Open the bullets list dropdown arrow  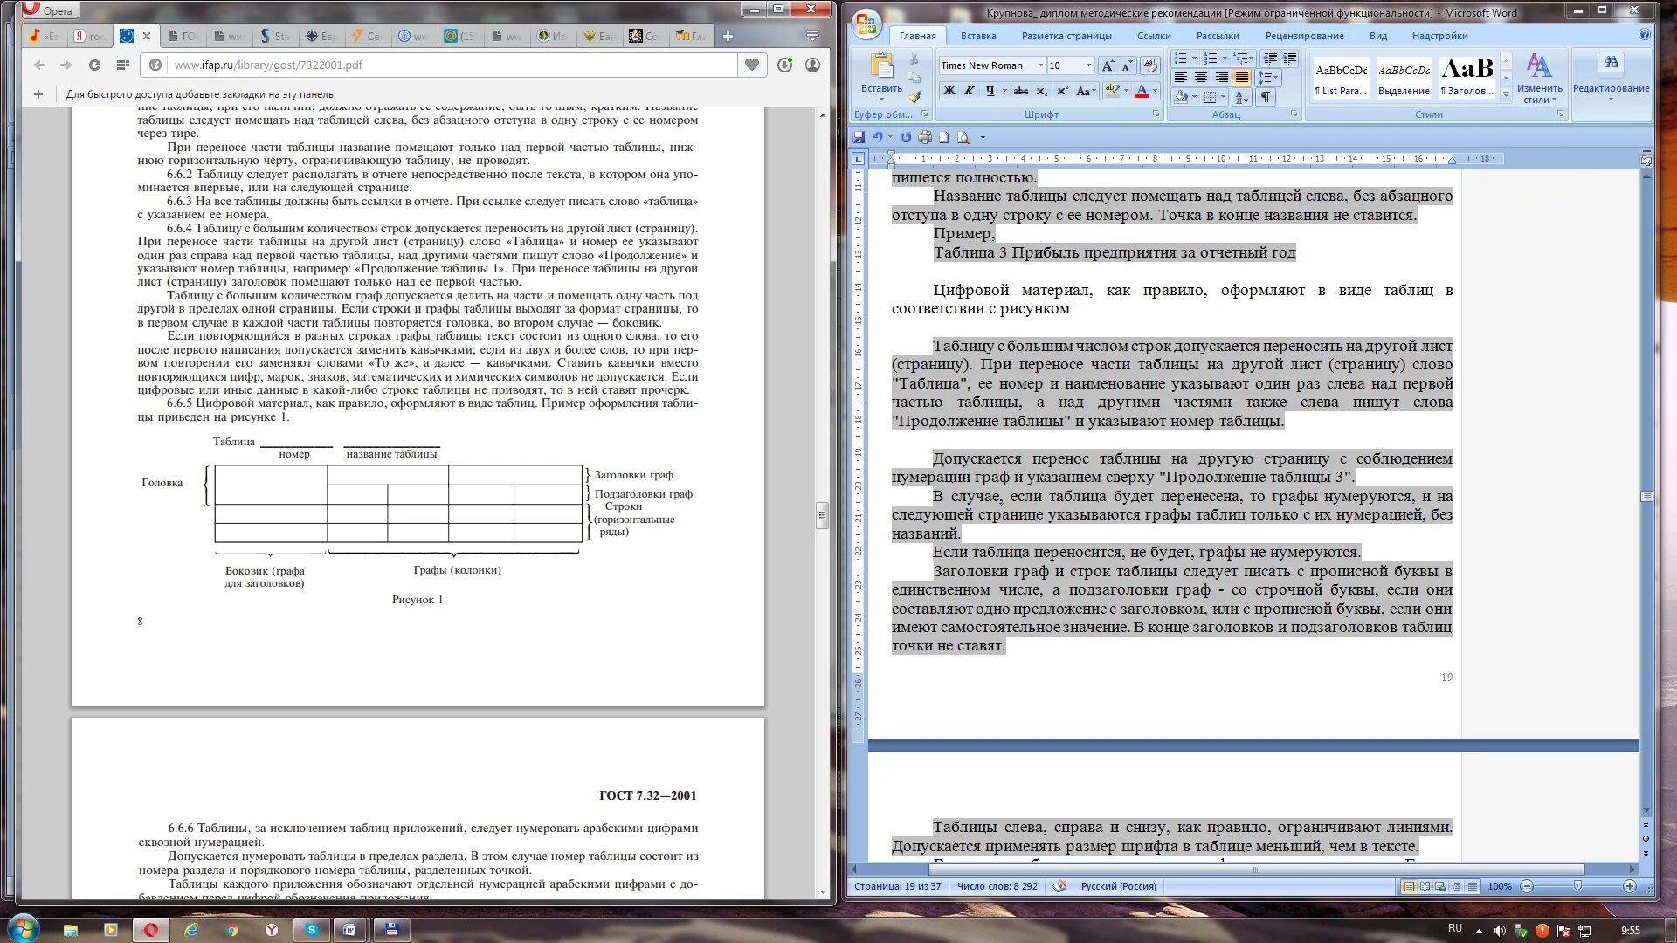(x=1194, y=59)
